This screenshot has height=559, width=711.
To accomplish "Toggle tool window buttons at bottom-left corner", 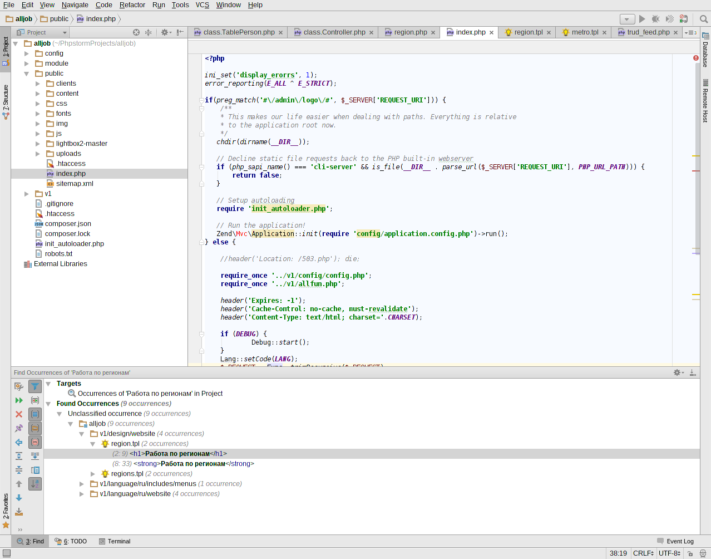I will [6, 553].
